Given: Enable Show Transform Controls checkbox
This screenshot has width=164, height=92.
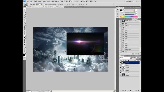Looking at the screenshot, I should pos(44,4).
